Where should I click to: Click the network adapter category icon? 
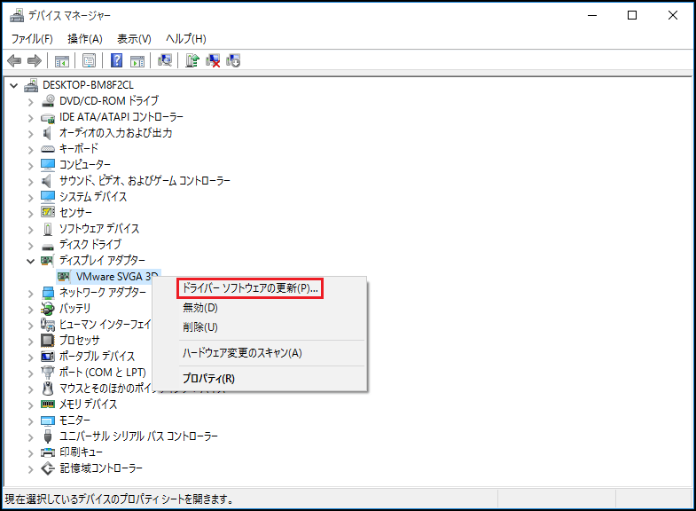click(48, 293)
